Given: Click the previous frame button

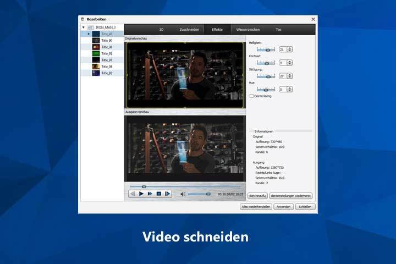Looking at the screenshot, I should 133,194.
